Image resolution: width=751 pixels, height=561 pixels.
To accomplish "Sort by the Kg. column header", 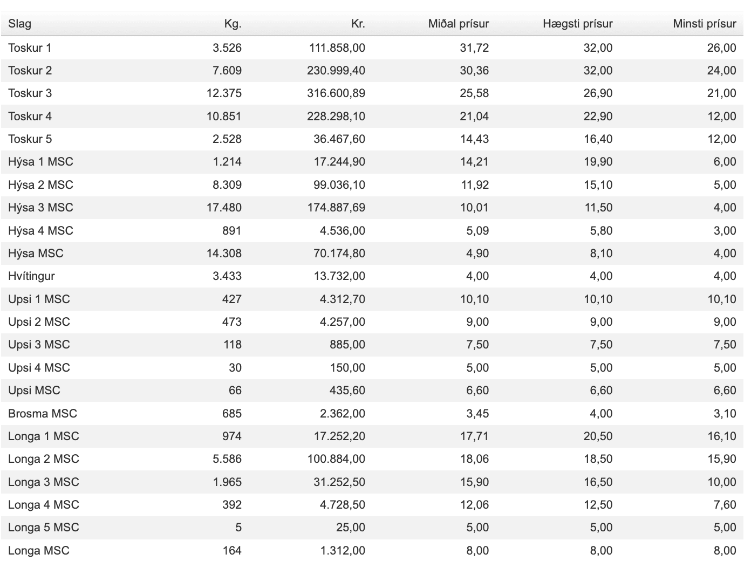I will (233, 24).
